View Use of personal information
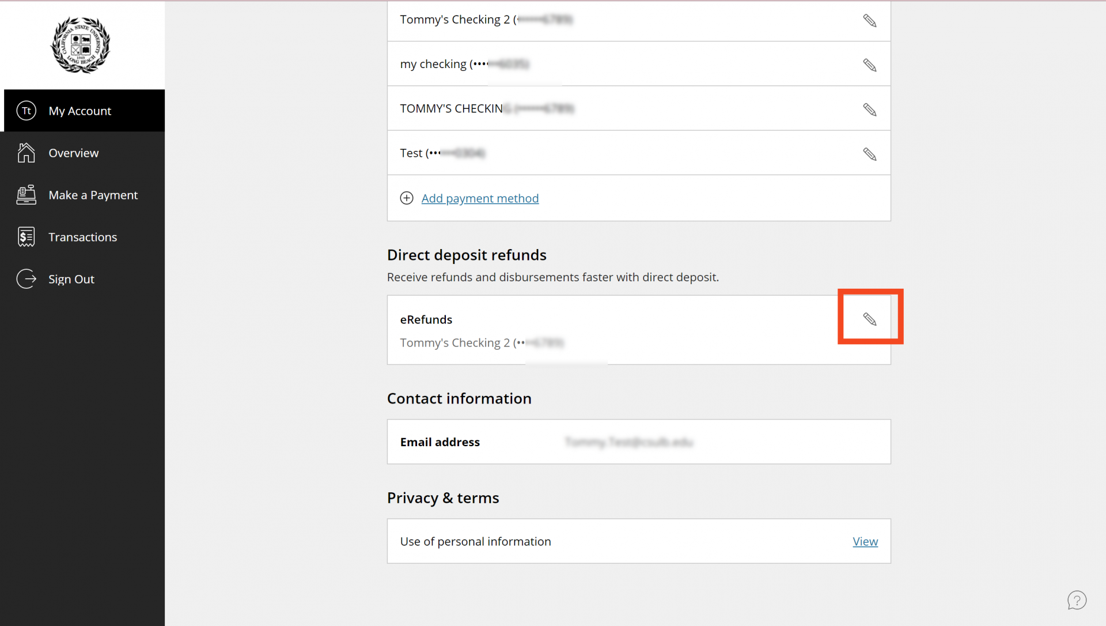1106x626 pixels. [865, 541]
